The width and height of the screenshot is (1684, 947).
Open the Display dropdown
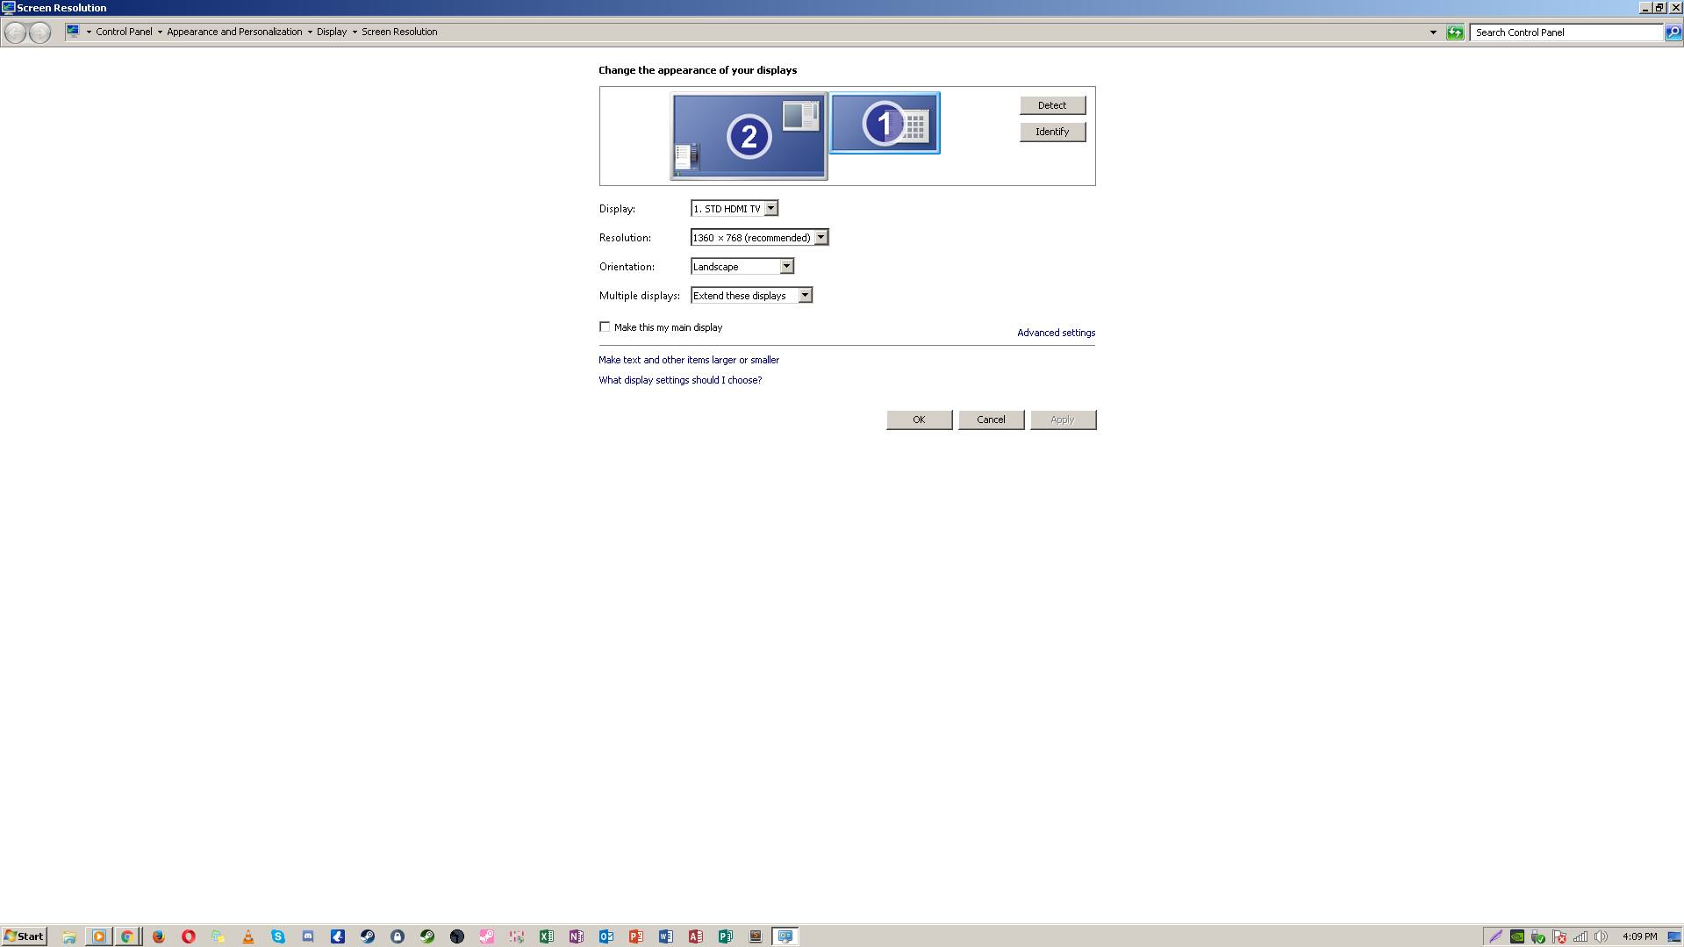coord(734,209)
